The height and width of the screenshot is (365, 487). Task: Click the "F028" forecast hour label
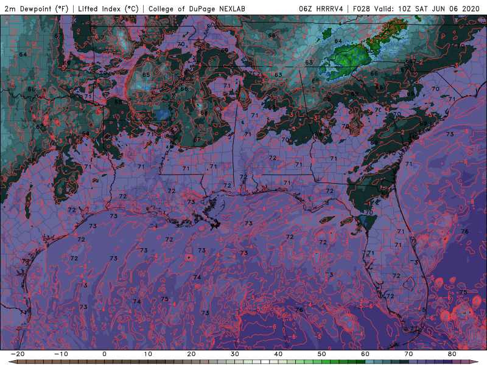pos(361,9)
